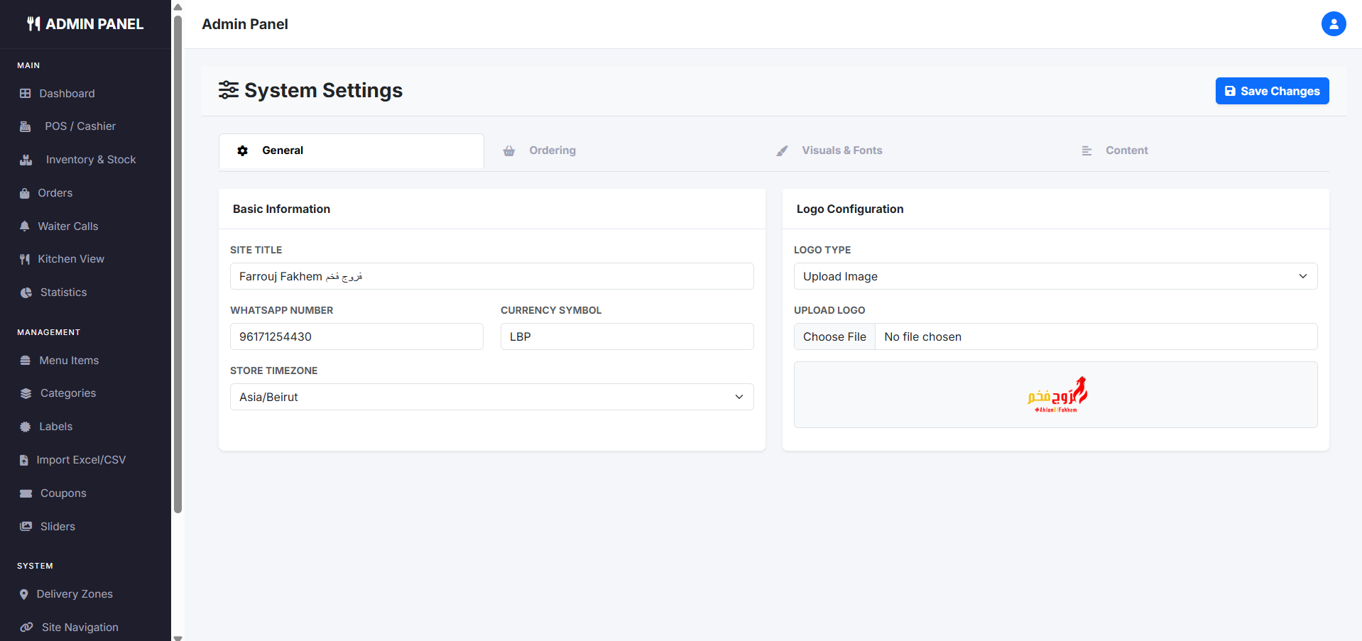The width and height of the screenshot is (1362, 641).
Task: Click the Kitchen View utensils icon
Action: click(25, 259)
